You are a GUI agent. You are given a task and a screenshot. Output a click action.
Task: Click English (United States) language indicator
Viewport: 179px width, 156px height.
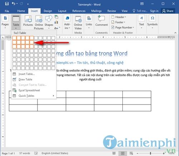tap(55, 153)
